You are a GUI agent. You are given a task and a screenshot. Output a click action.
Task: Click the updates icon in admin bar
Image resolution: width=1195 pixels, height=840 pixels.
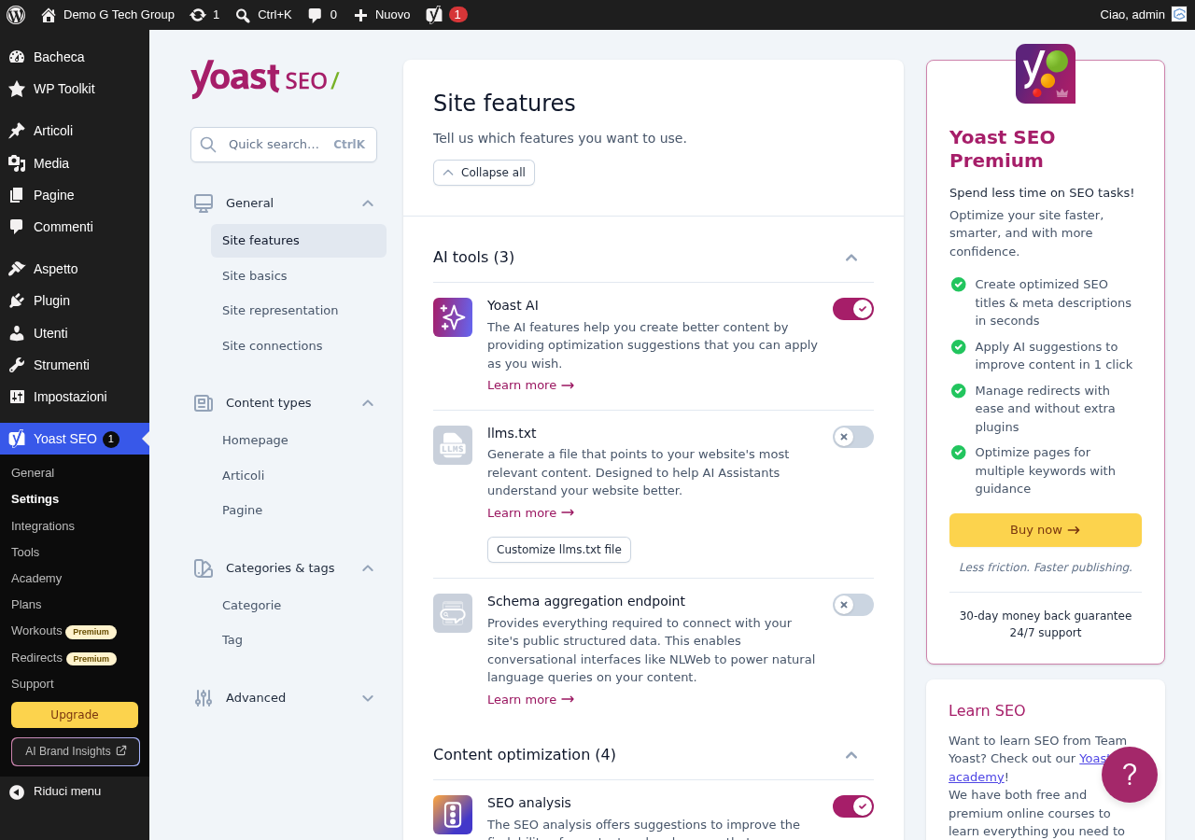pyautogui.click(x=204, y=14)
